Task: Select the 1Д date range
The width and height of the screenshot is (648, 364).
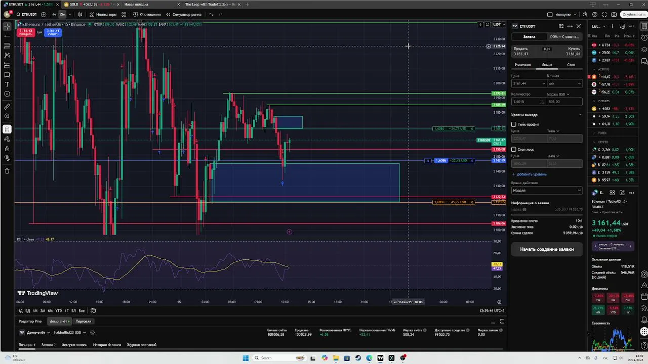Action: tap(20, 311)
